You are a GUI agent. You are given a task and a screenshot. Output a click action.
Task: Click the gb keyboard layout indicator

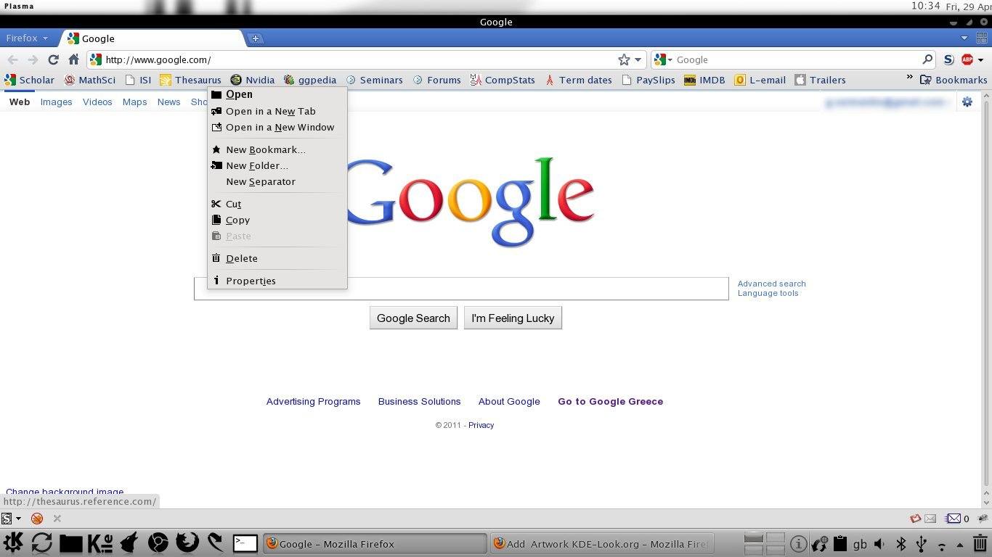[x=860, y=543]
